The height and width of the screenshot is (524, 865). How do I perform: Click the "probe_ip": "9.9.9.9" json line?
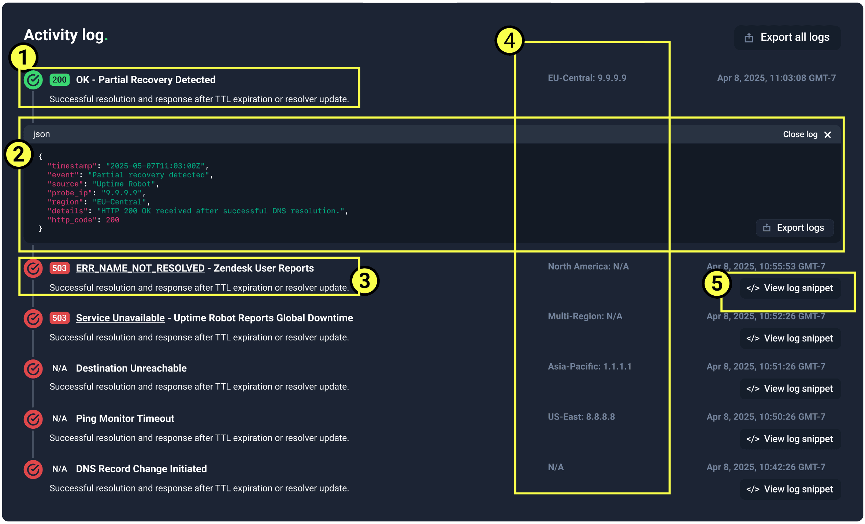click(96, 193)
